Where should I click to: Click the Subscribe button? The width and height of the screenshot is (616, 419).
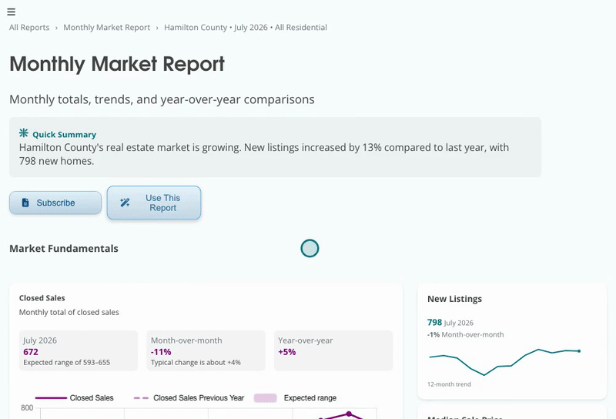[55, 203]
